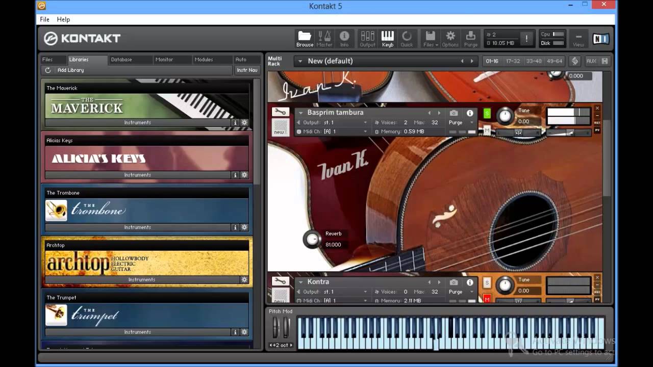Open Instruments of Archtop library
The height and width of the screenshot is (367, 653).
[142, 280]
